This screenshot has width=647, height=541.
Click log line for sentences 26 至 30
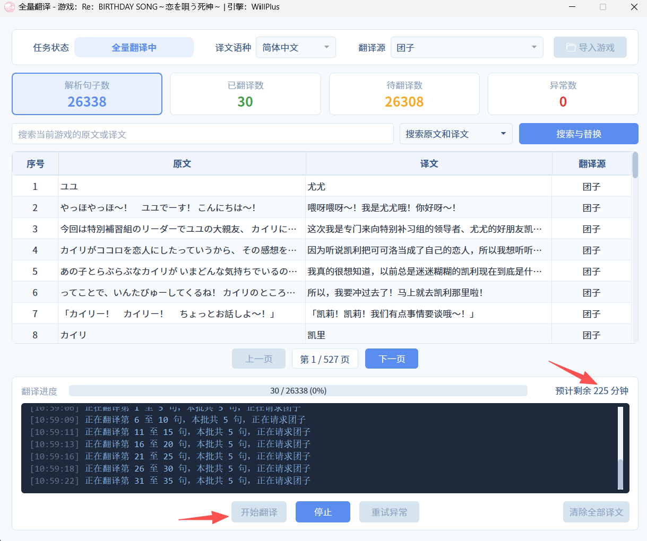[x=170, y=468]
